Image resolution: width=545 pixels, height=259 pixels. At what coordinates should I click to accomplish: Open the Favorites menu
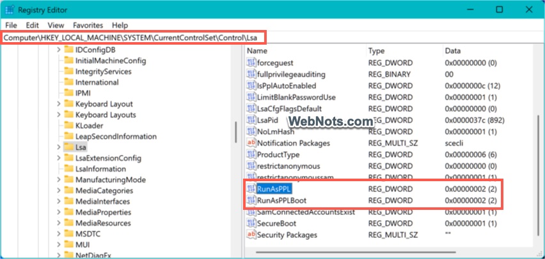point(88,25)
